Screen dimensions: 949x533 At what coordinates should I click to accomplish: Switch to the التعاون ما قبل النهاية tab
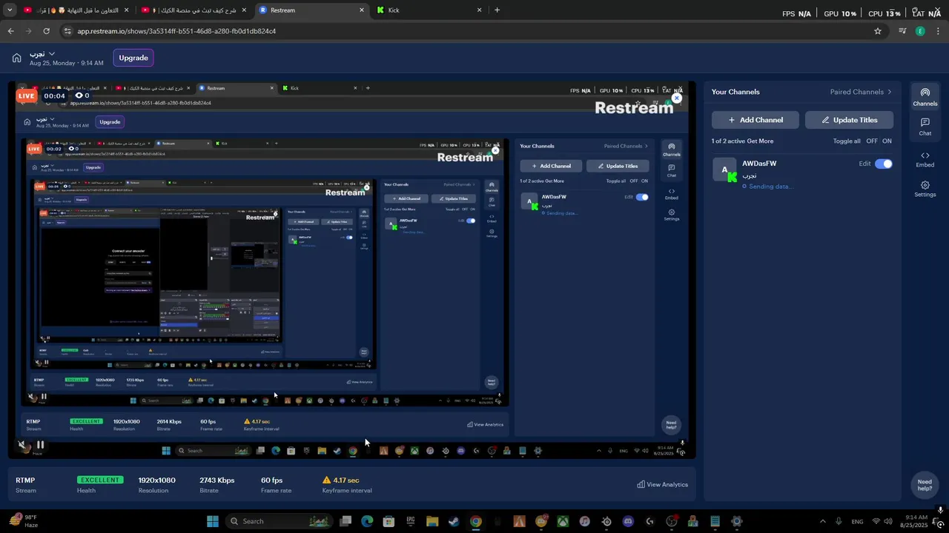pyautogui.click(x=76, y=10)
